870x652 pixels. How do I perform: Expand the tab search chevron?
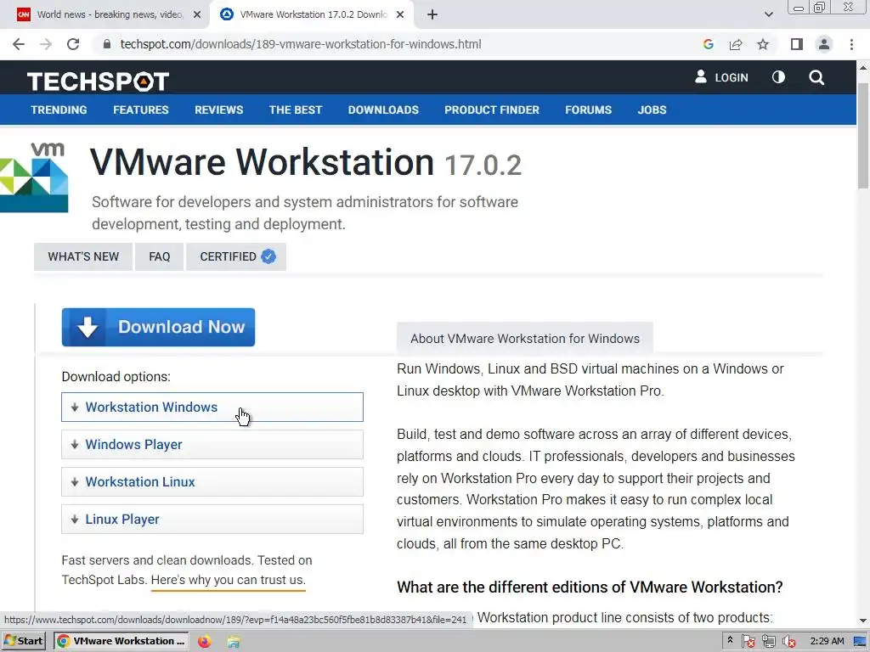point(768,14)
